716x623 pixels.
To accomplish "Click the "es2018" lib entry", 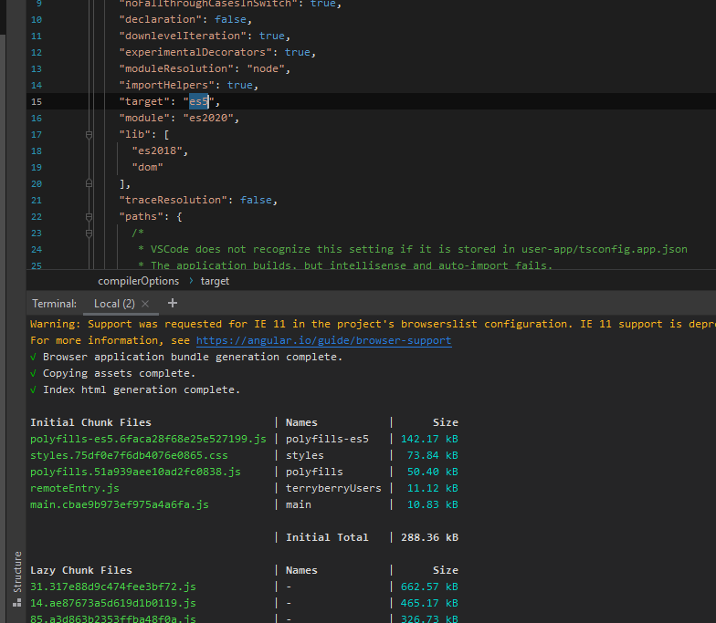I will point(157,151).
